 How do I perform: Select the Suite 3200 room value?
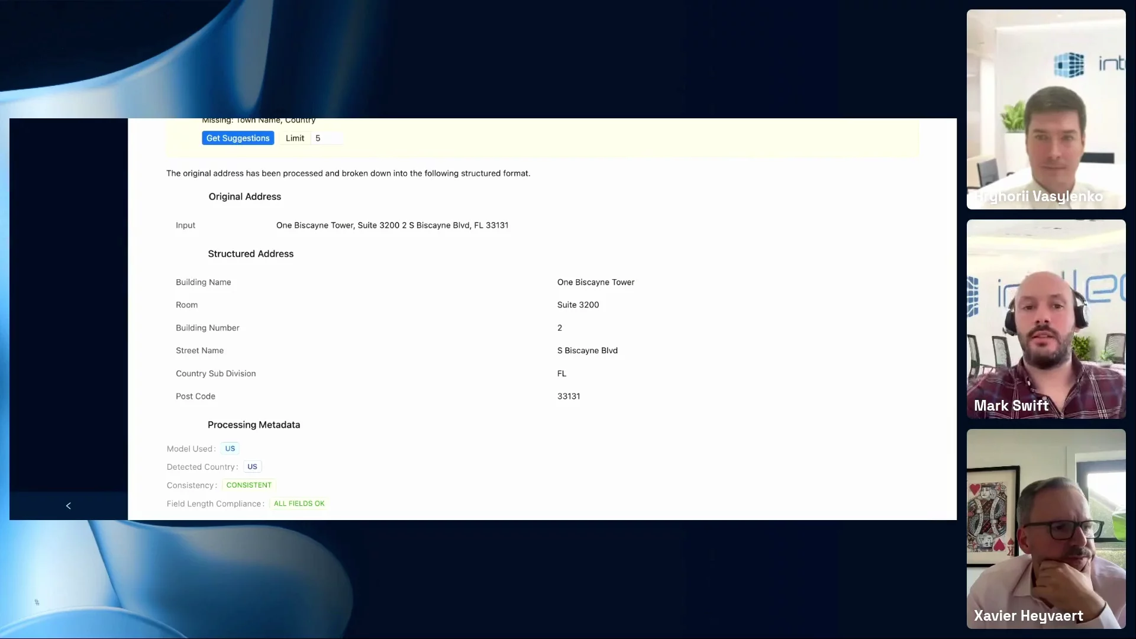tap(578, 305)
